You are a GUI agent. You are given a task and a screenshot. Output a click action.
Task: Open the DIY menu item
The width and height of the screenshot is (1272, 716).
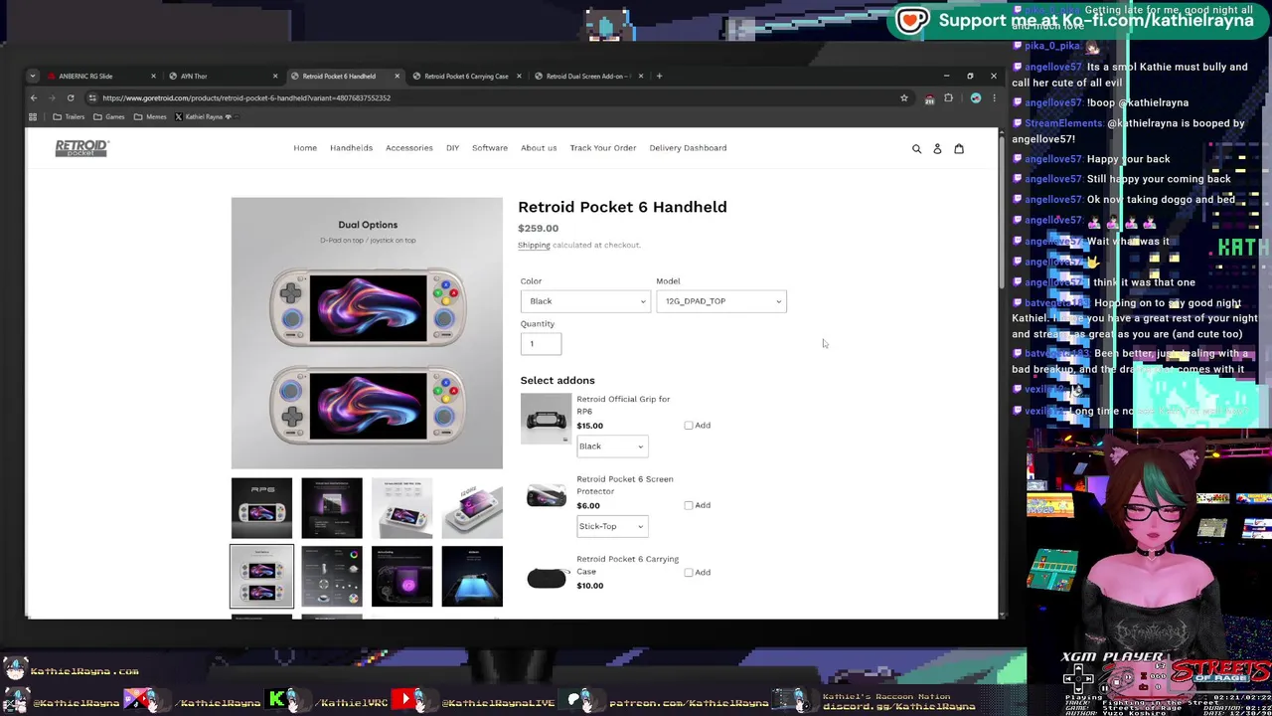(x=452, y=148)
